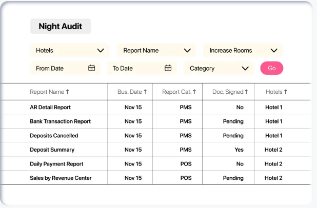Select the Daily Payment Report entry
This screenshot has height=208, width=317.
(56, 164)
